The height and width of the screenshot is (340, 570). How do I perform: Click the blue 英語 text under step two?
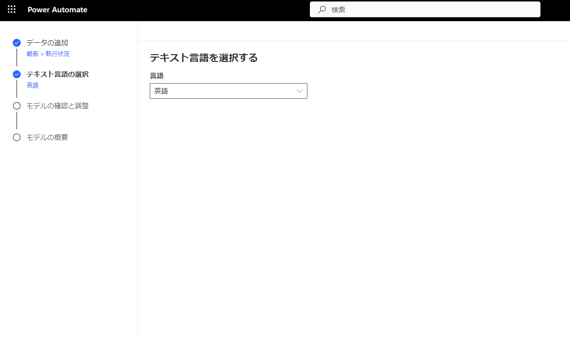[x=33, y=86]
